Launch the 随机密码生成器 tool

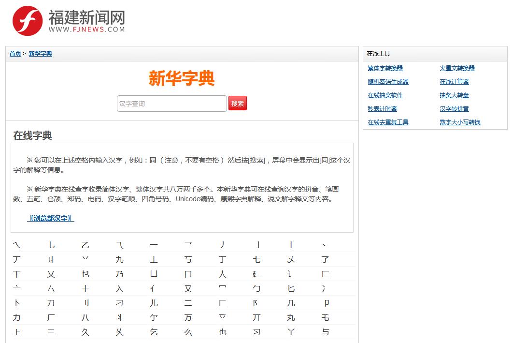pos(389,82)
